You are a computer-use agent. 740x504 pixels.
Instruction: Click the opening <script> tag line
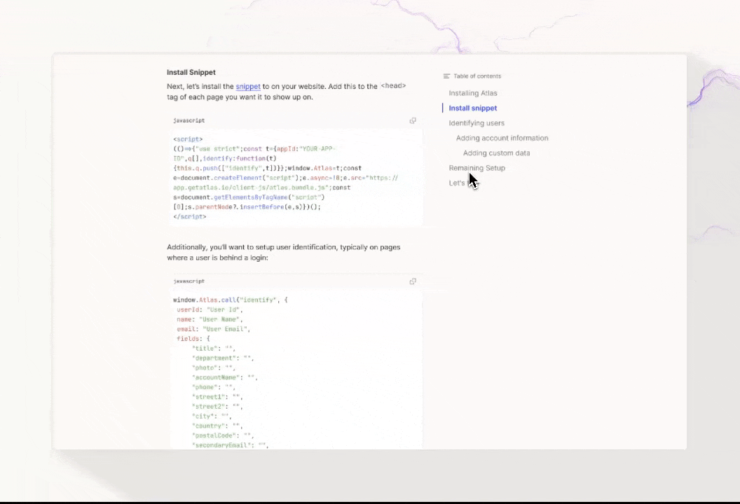188,139
